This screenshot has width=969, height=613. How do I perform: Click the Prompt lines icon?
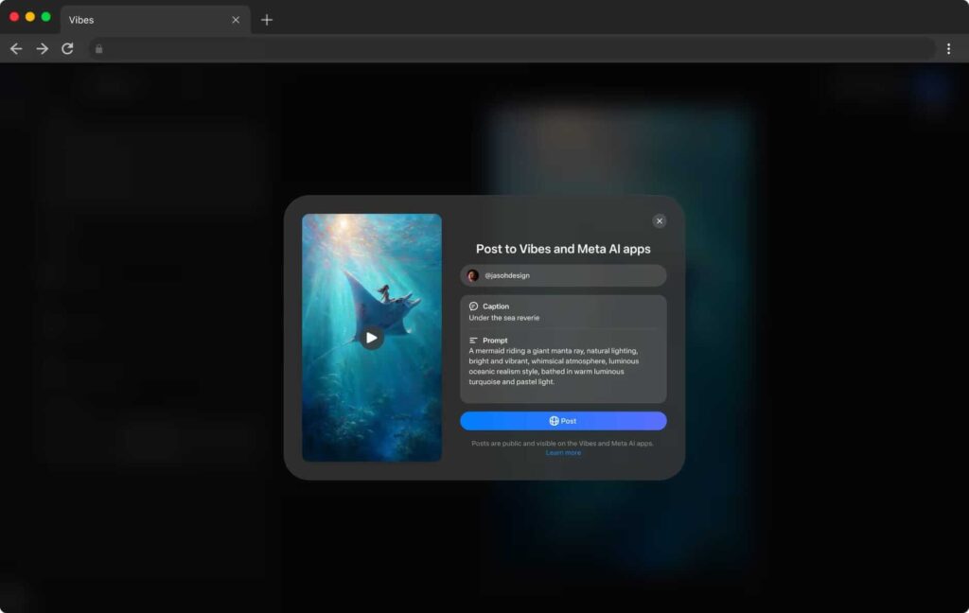[471, 340]
